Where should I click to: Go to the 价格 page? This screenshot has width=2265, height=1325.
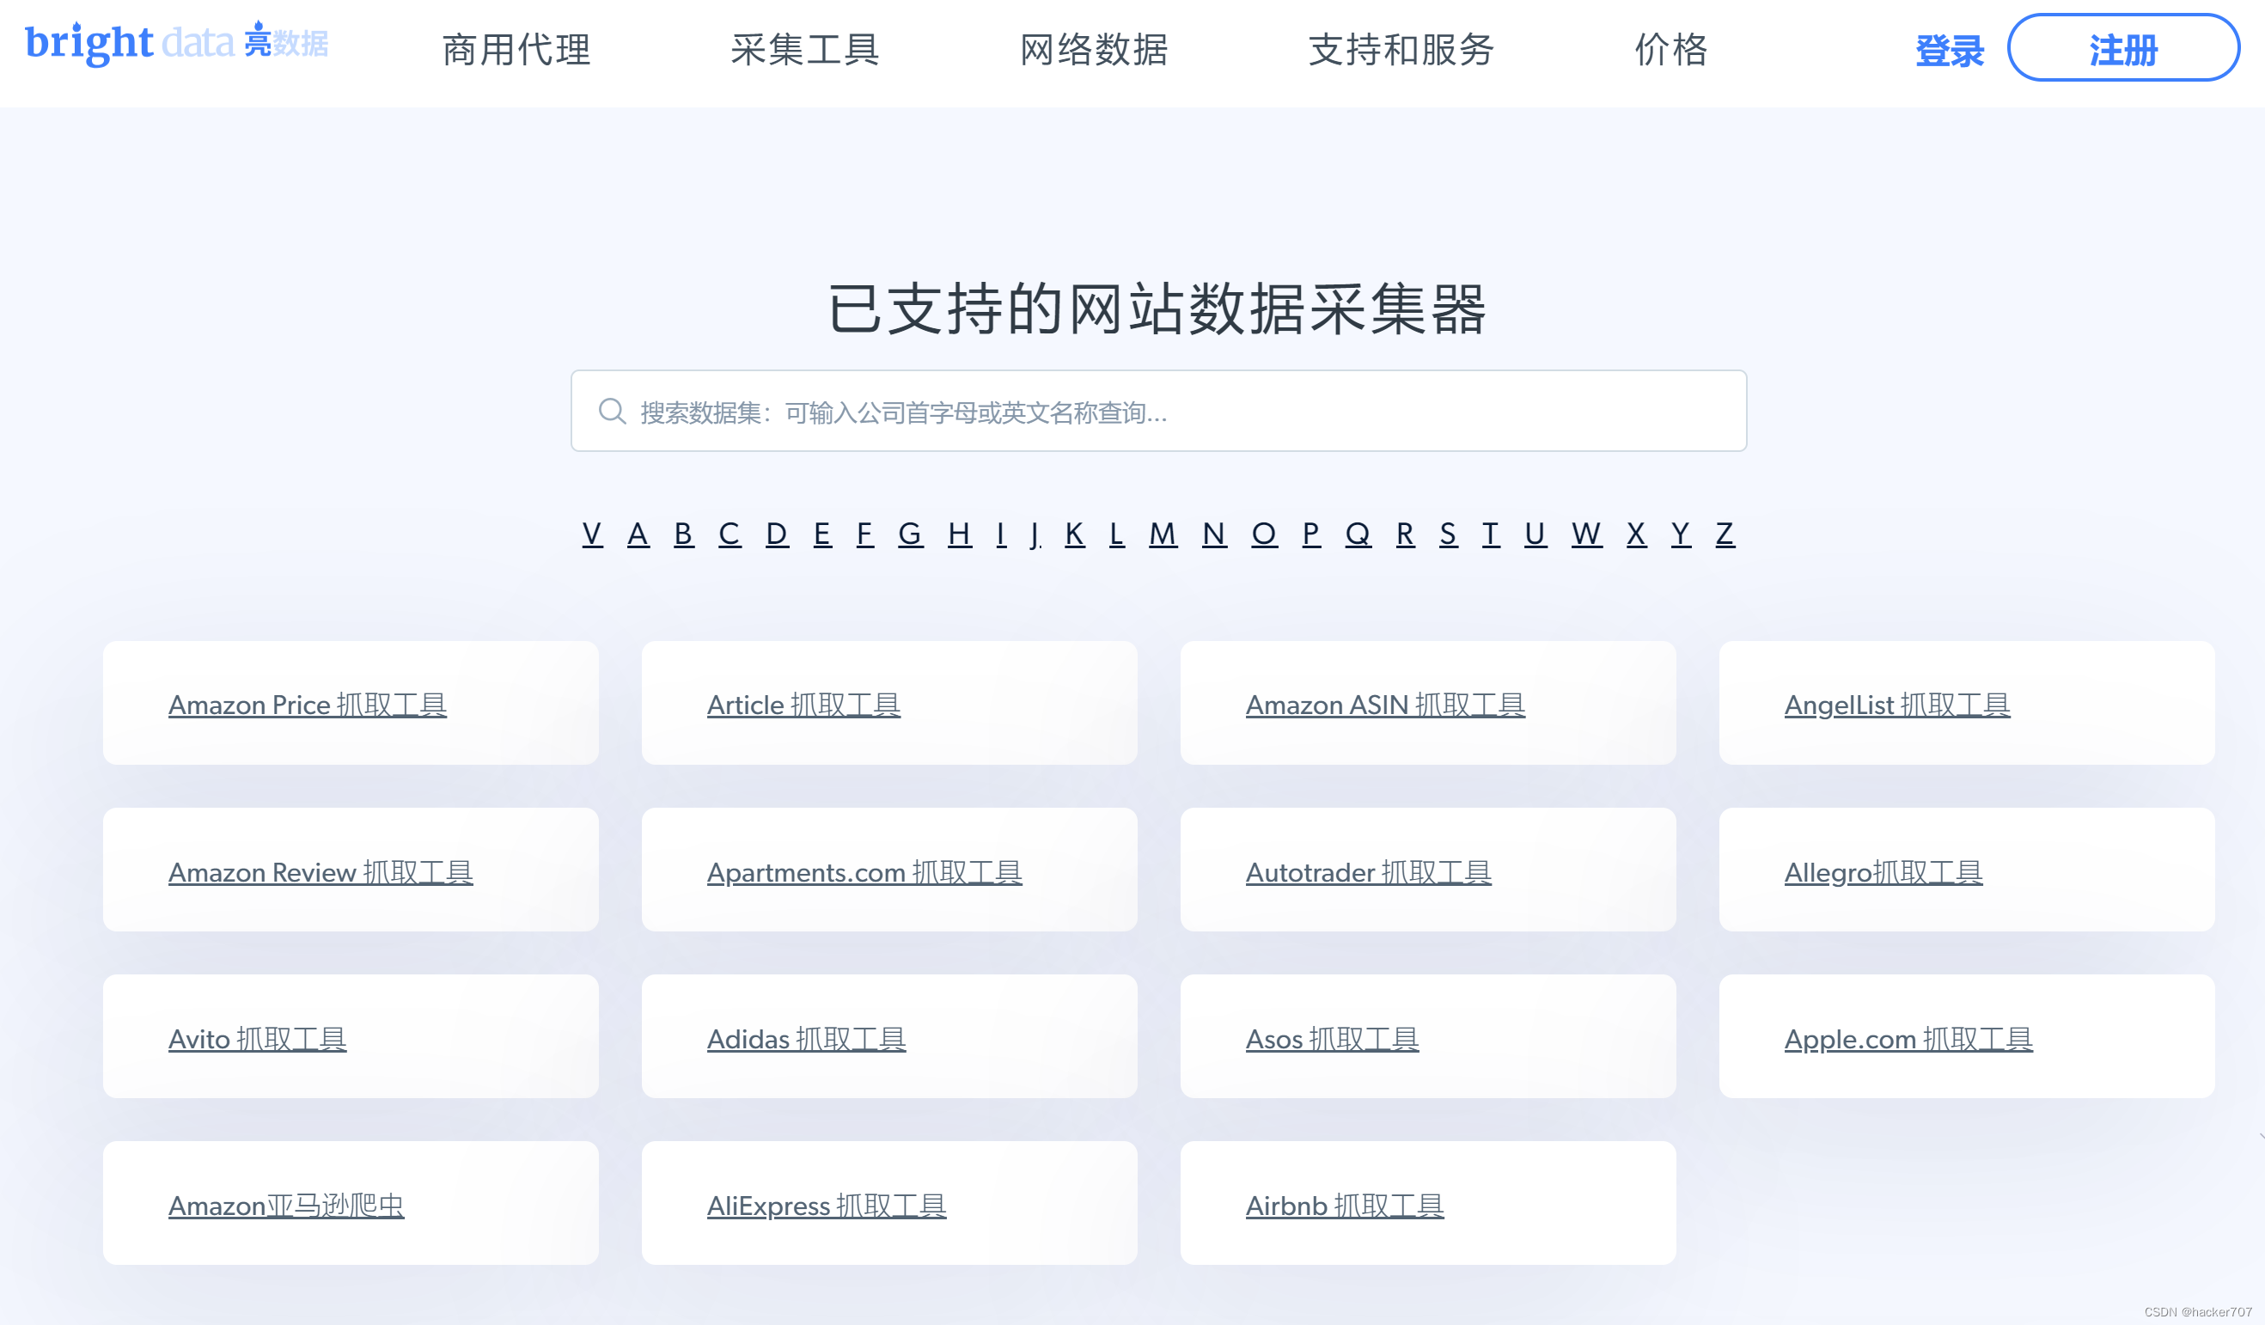pyautogui.click(x=1671, y=50)
